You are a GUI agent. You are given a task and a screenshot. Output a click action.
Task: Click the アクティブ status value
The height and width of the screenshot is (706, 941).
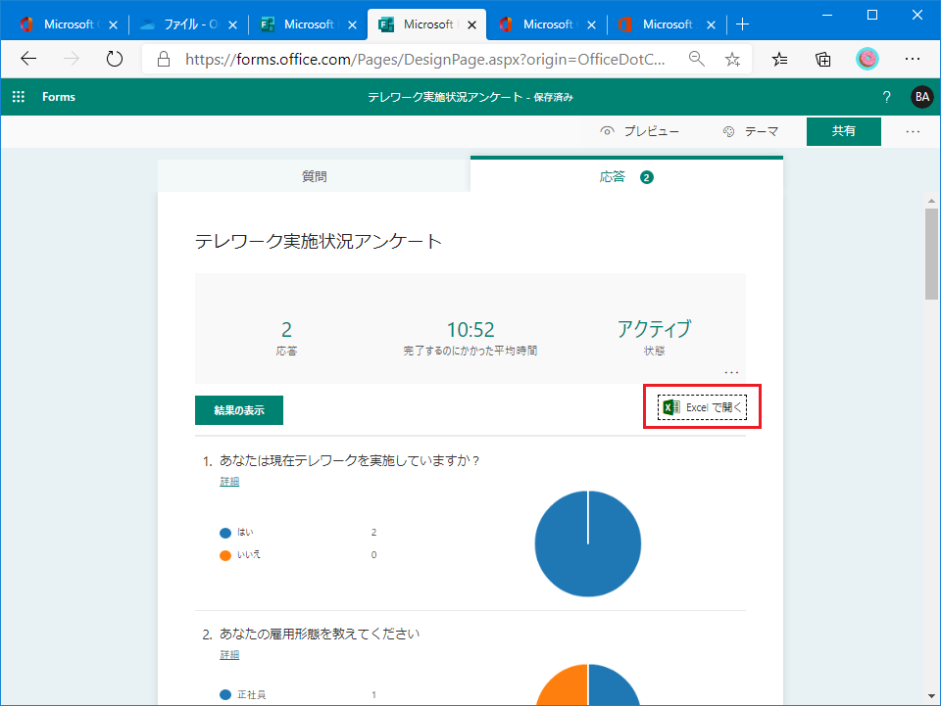(654, 329)
